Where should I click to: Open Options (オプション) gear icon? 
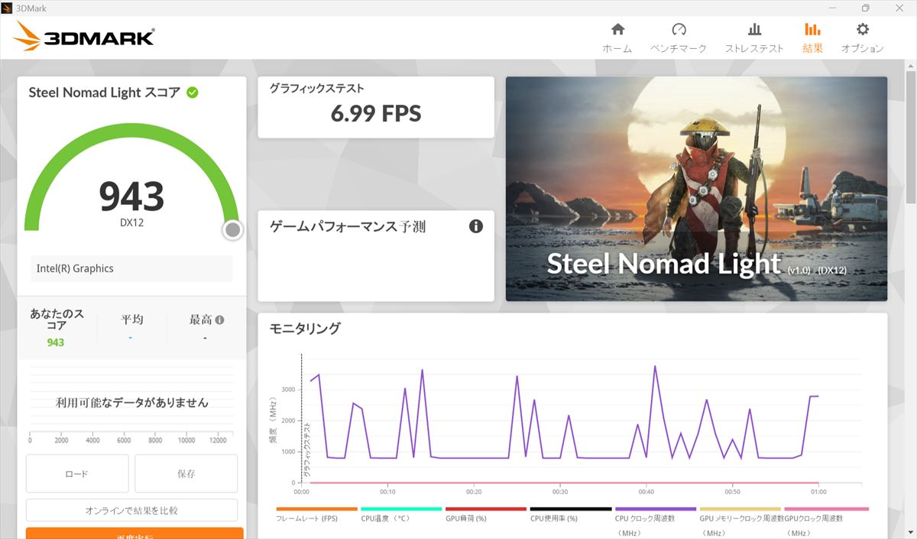pos(862,30)
